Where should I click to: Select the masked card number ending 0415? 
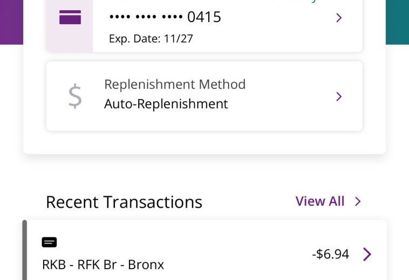point(165,17)
